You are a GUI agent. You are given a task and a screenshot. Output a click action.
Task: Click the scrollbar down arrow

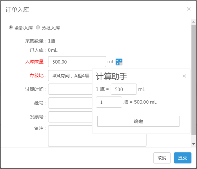[x=193, y=144]
